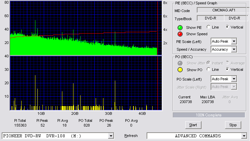The height and width of the screenshot is (141, 250).
Task: Select Line mode for PO graph
Action: click(208, 69)
